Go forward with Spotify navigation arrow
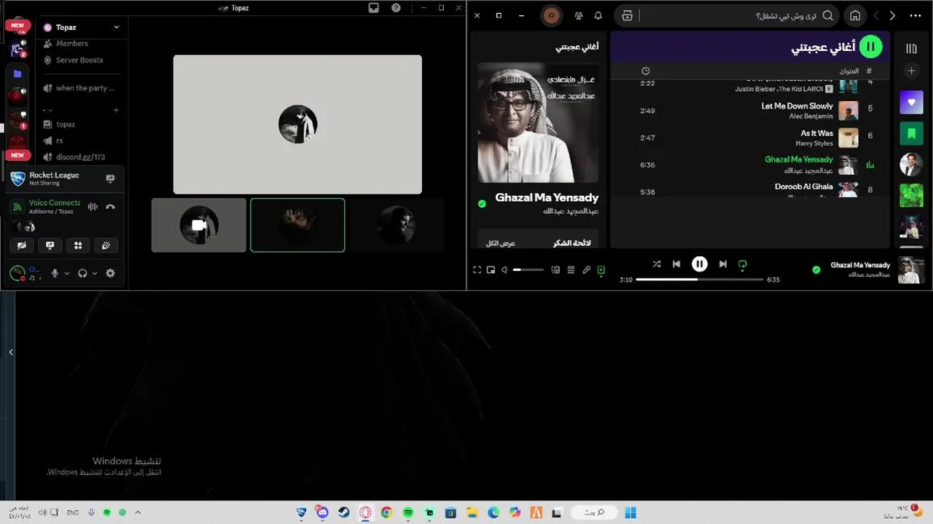 click(893, 15)
